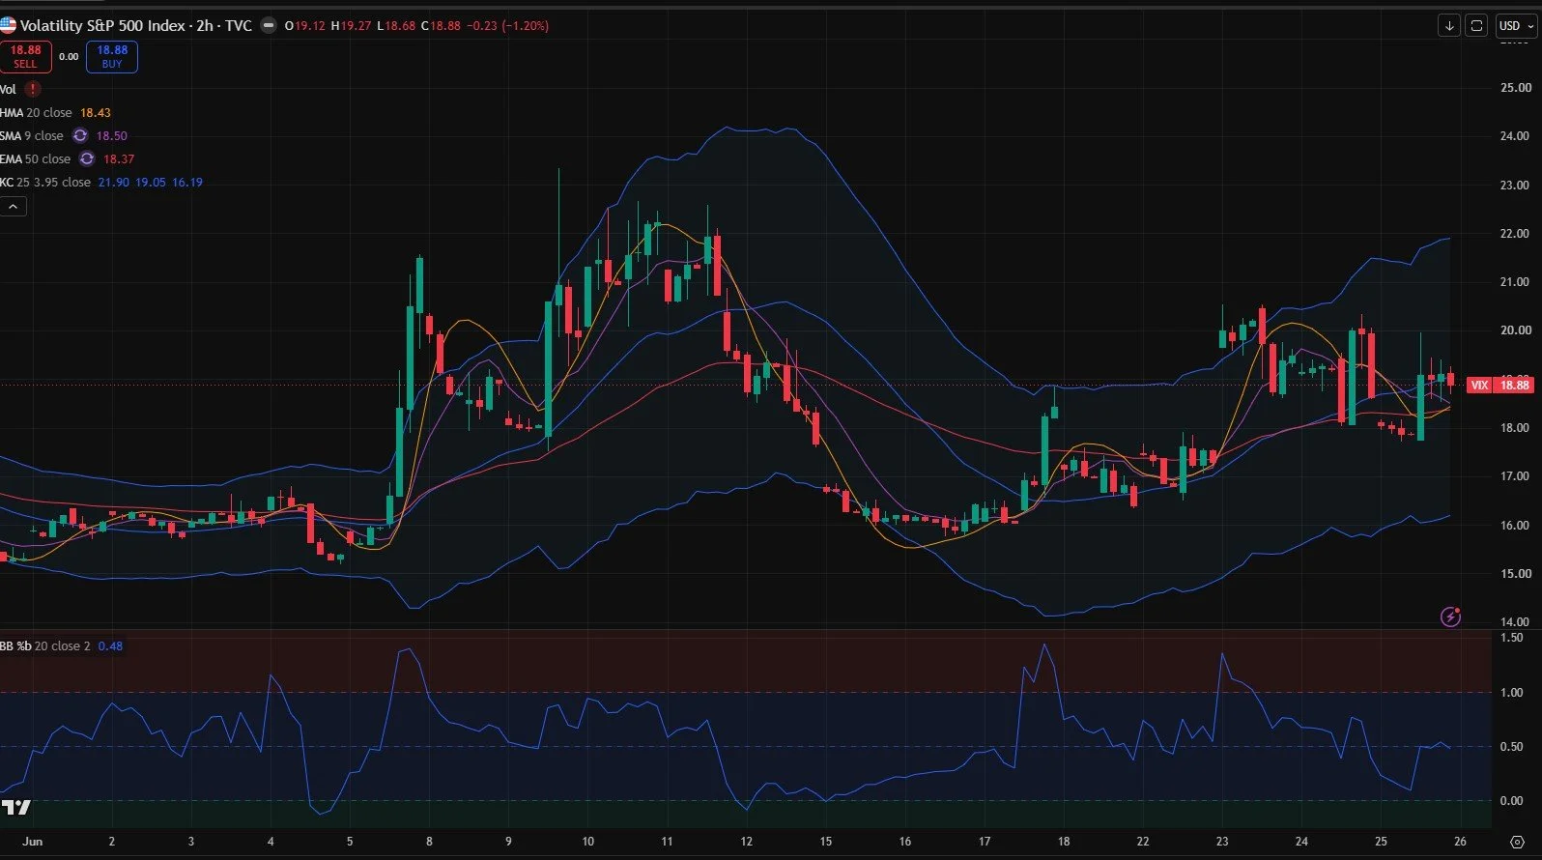The width and height of the screenshot is (1542, 860).
Task: Click the EMA value 18.37
Action: tap(119, 159)
